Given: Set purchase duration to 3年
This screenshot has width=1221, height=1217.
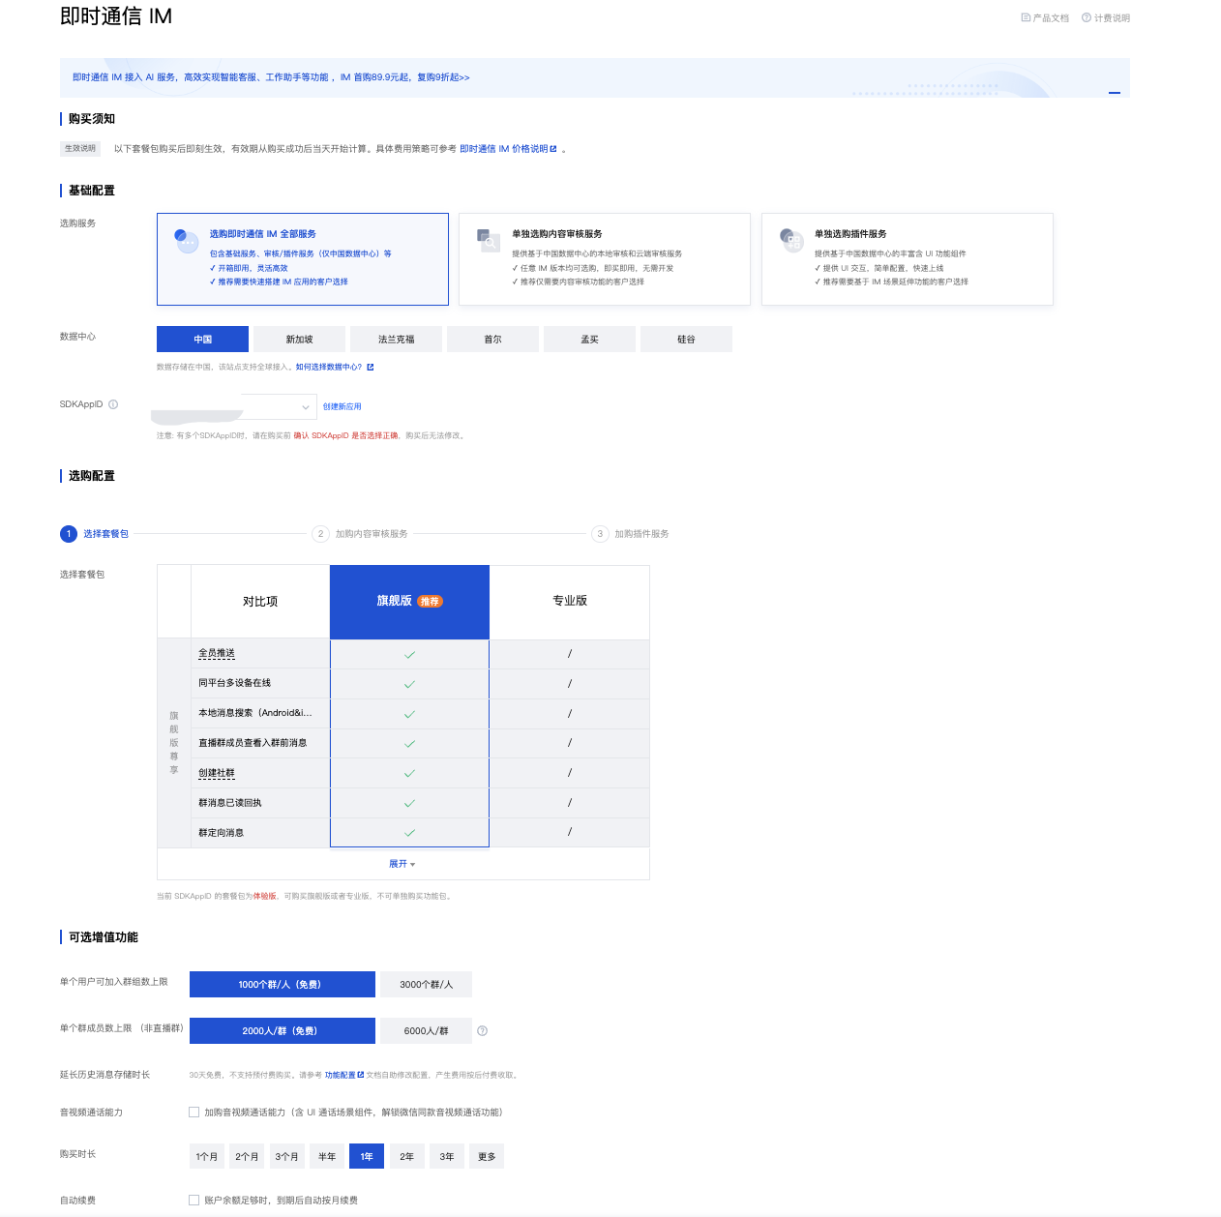Looking at the screenshot, I should tap(447, 1157).
